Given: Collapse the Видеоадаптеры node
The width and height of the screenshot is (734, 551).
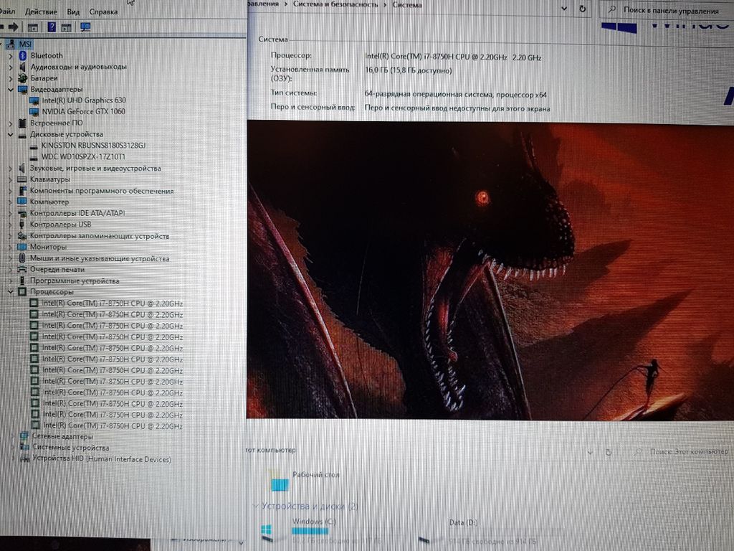Looking at the screenshot, I should click(11, 89).
